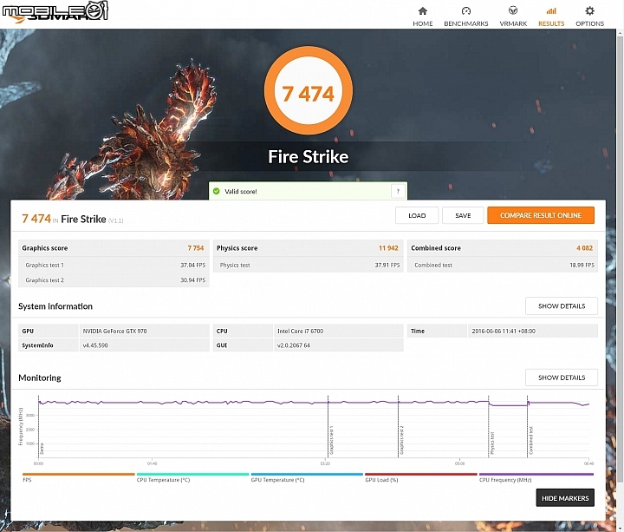Click the Combined score value 4 082
This screenshot has height=532, width=624.
[x=585, y=248]
